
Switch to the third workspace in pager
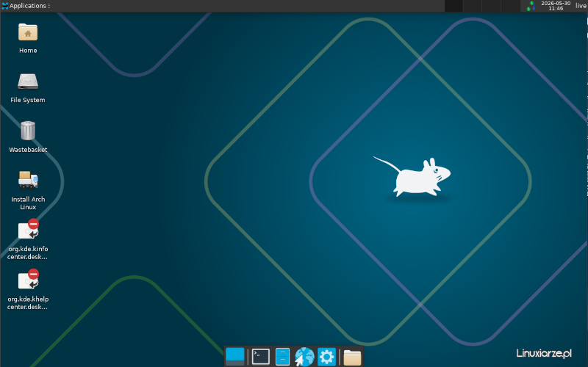pos(491,6)
